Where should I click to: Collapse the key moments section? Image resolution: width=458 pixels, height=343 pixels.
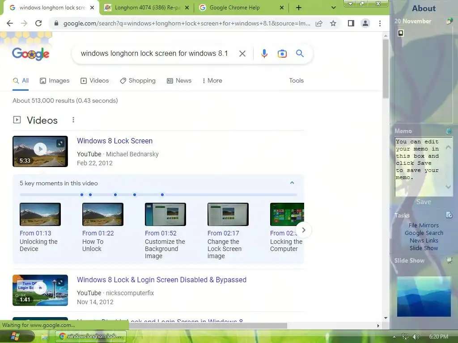tap(292, 183)
